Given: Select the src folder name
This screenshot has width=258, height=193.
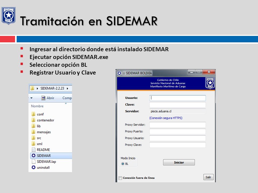Looking at the screenshot, I should tap(39, 138).
